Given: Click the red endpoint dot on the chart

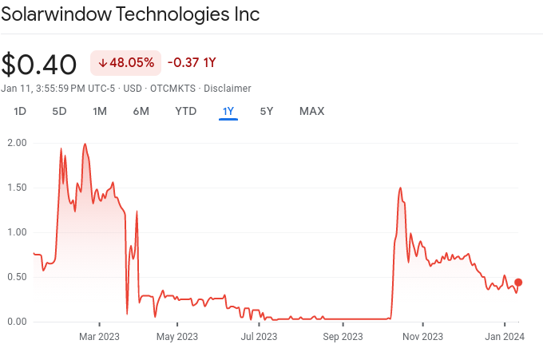Looking at the screenshot, I should (x=518, y=282).
